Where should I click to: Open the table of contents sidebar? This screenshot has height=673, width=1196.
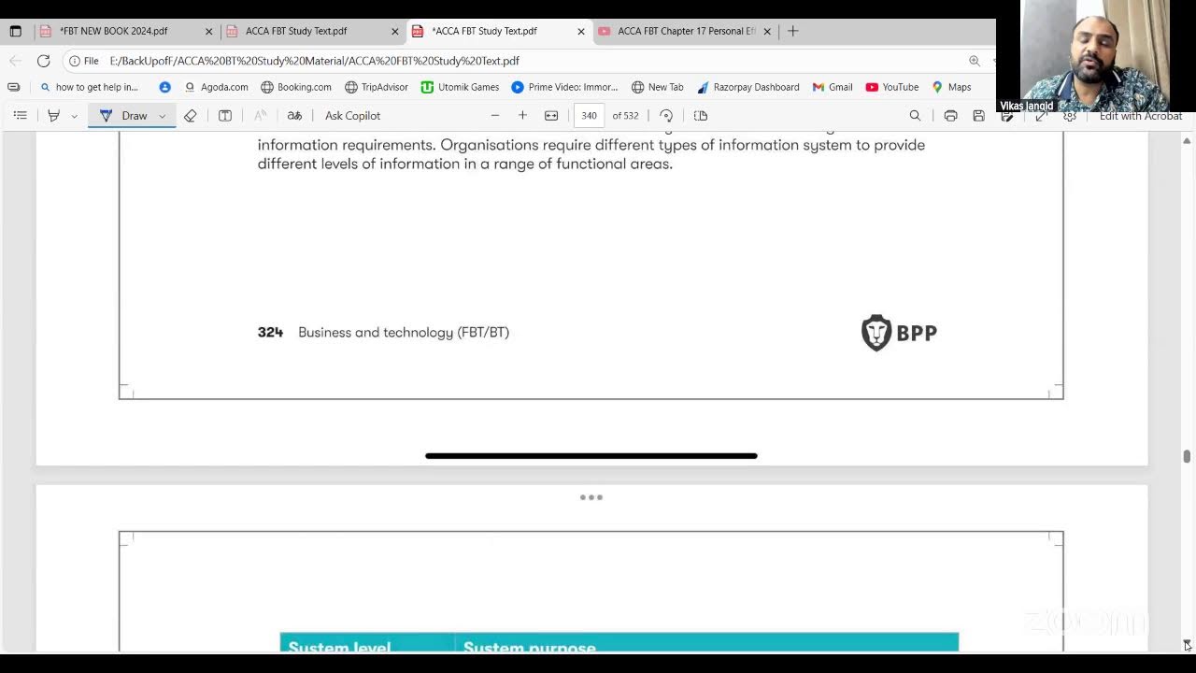[x=20, y=116]
